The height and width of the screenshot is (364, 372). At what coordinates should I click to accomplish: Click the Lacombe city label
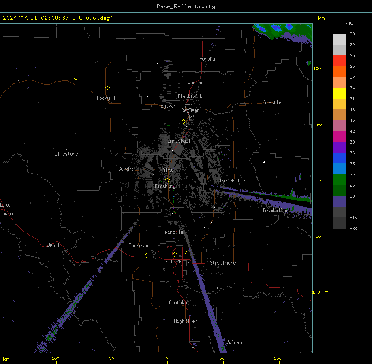coord(194,83)
